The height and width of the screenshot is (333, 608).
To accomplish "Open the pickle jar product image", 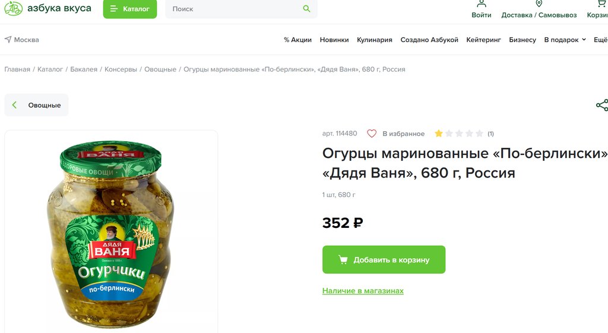I will 111,234.
